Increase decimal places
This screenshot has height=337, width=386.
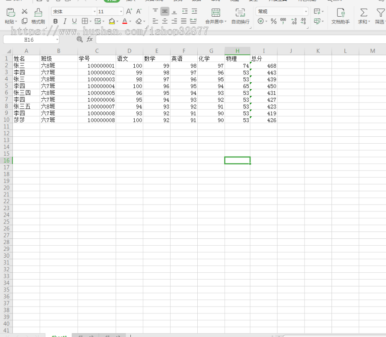click(294, 21)
